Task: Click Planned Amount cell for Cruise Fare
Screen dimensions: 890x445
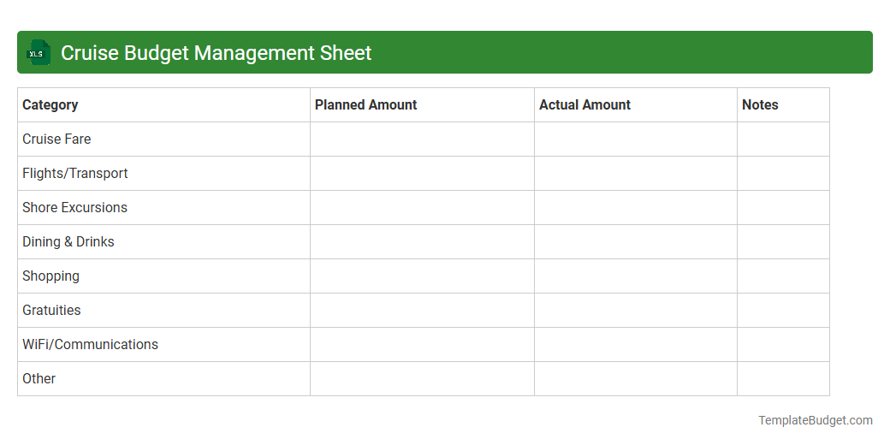Action: [x=422, y=139]
